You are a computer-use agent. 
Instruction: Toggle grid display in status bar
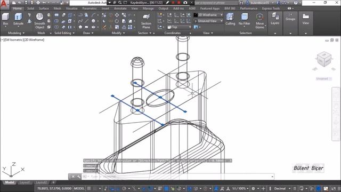89,188
